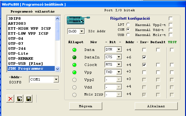Screen dimensions: 186x116
Task: Click the programmer list scroll-down arrow
Action: coord(58,69)
